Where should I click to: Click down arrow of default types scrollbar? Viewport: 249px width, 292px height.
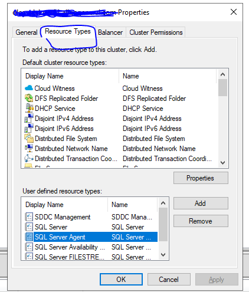click(222, 163)
